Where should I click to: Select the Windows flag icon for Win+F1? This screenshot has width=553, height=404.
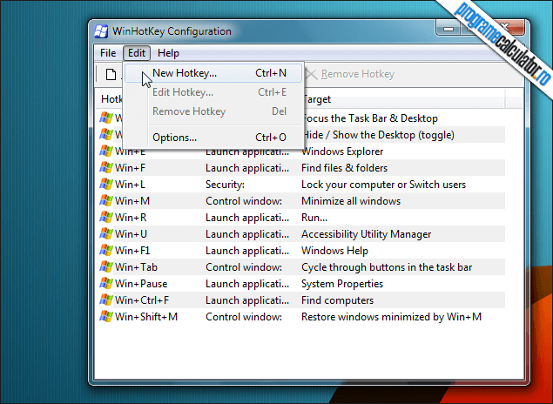click(105, 251)
